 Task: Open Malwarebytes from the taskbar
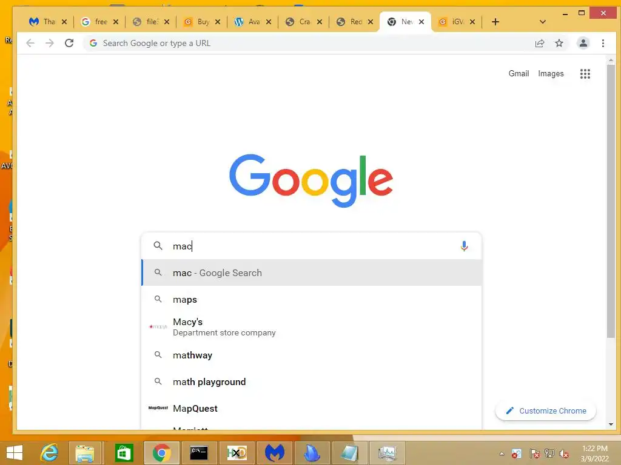click(275, 453)
